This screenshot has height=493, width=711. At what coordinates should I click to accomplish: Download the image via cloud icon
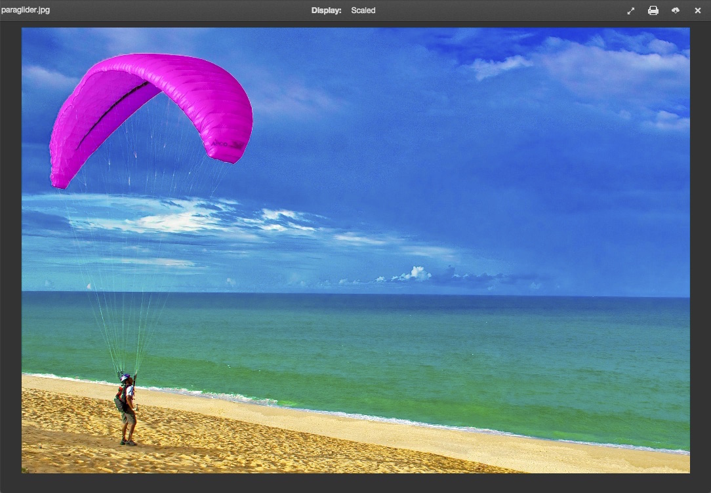click(x=675, y=10)
